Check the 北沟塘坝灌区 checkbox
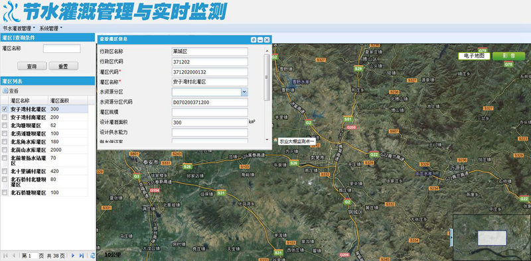This screenshot has height=261, width=531. (x=5, y=125)
